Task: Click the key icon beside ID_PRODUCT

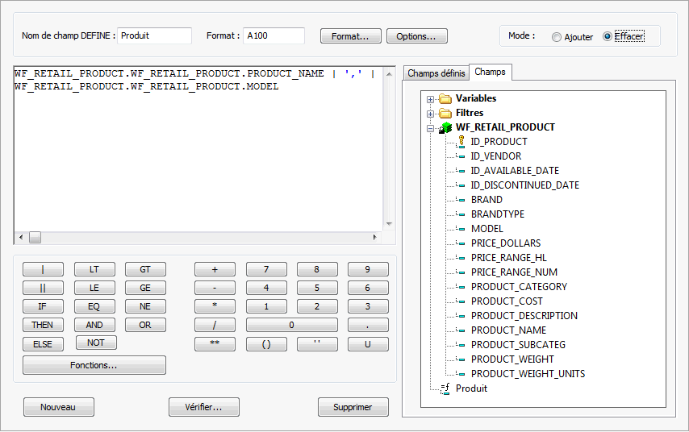Action: pyautogui.click(x=461, y=141)
